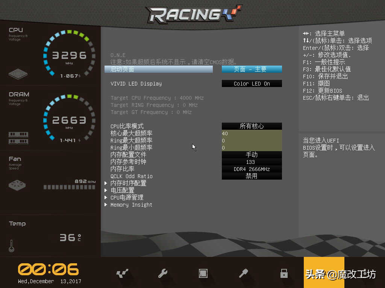This screenshot has width=385, height=288.
Task: Open the CPU电源管理 submenu
Action: (x=127, y=198)
